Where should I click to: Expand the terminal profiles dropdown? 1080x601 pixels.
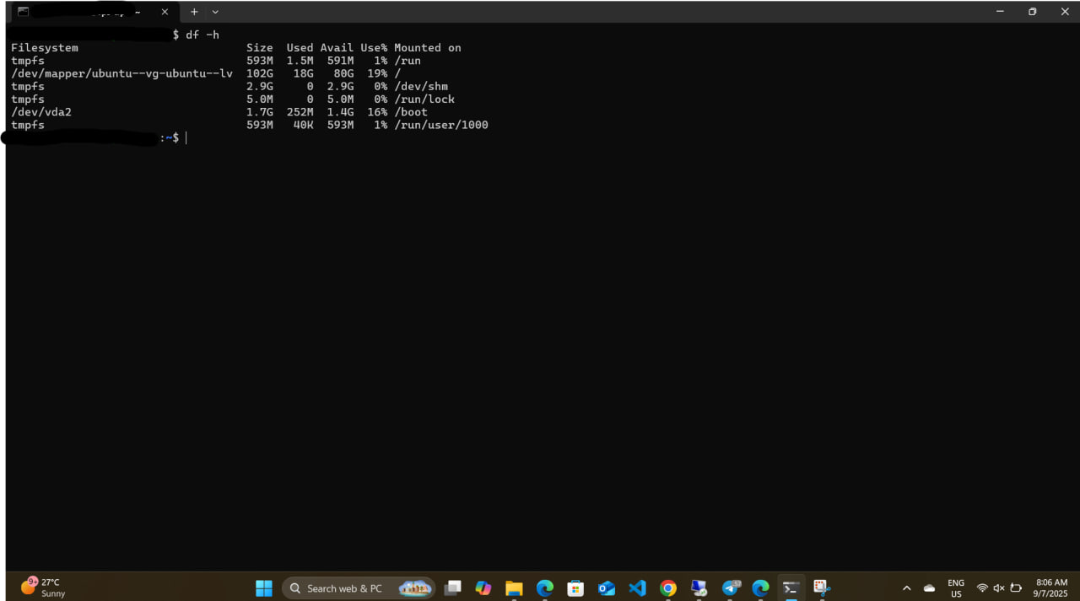pyautogui.click(x=215, y=12)
